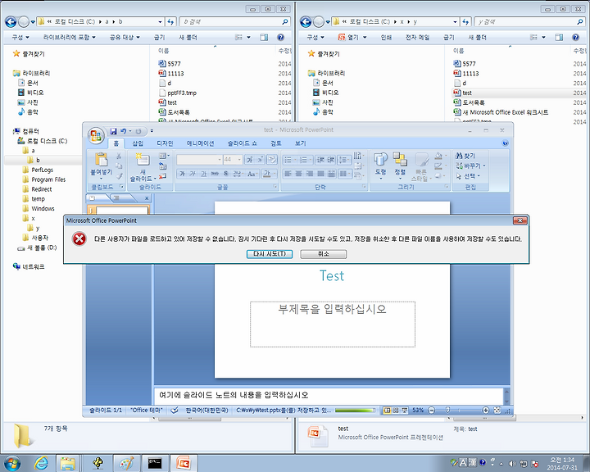The height and width of the screenshot is (472, 590).
Task: Click the 새 슬라이드 new slide icon
Action: pos(143,159)
